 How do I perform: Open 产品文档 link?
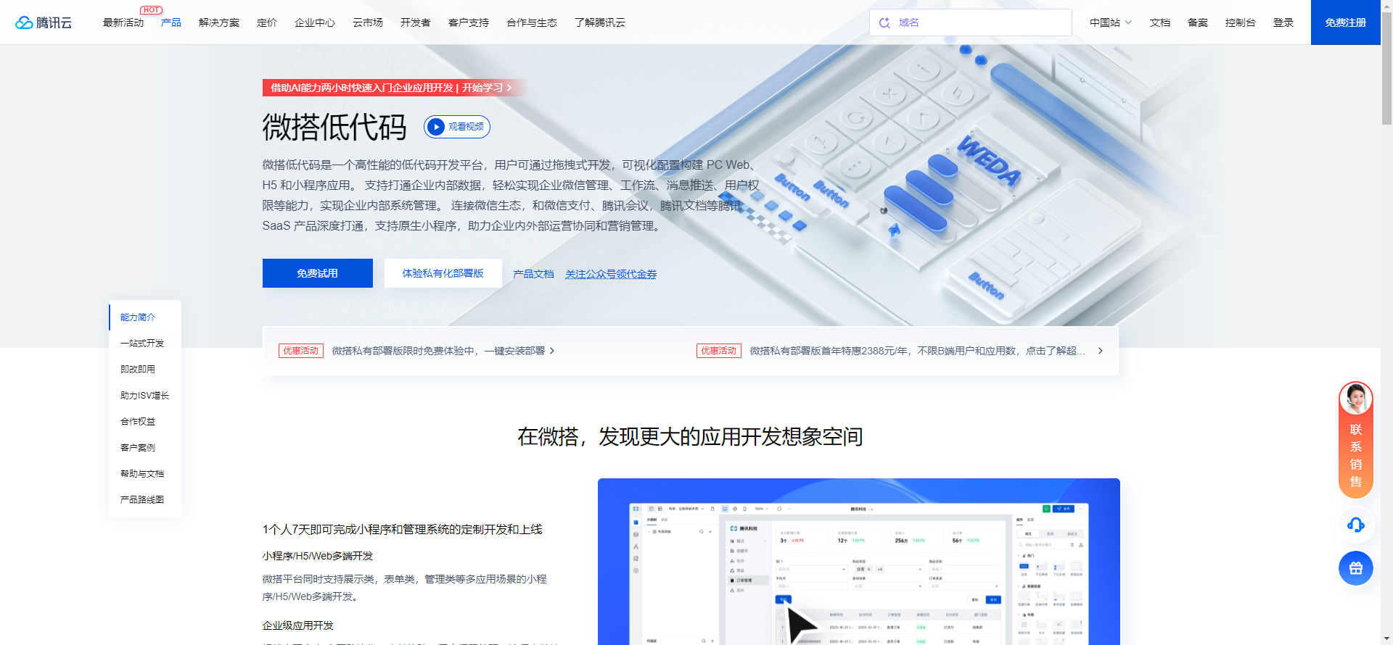pyautogui.click(x=533, y=274)
